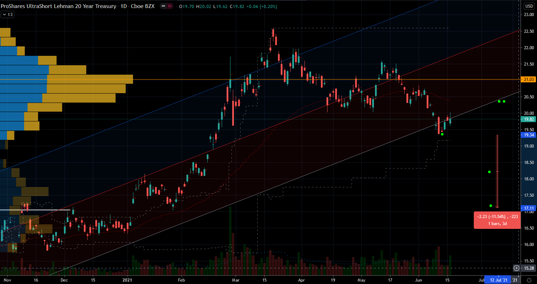Screen dimensions: 537x284
Task: Click the gray dash icon after Cboe BZX
Action: pos(163,6)
